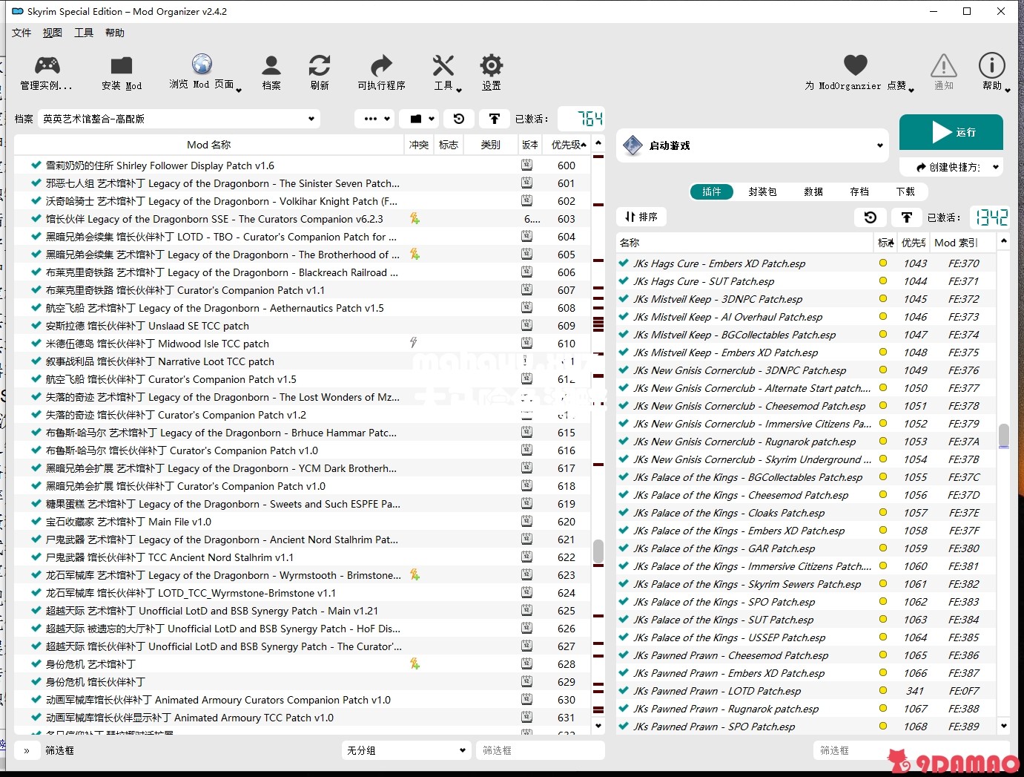This screenshot has height=777, width=1024.
Task: Expand the 启动游戏 executable dropdown
Action: point(754,145)
